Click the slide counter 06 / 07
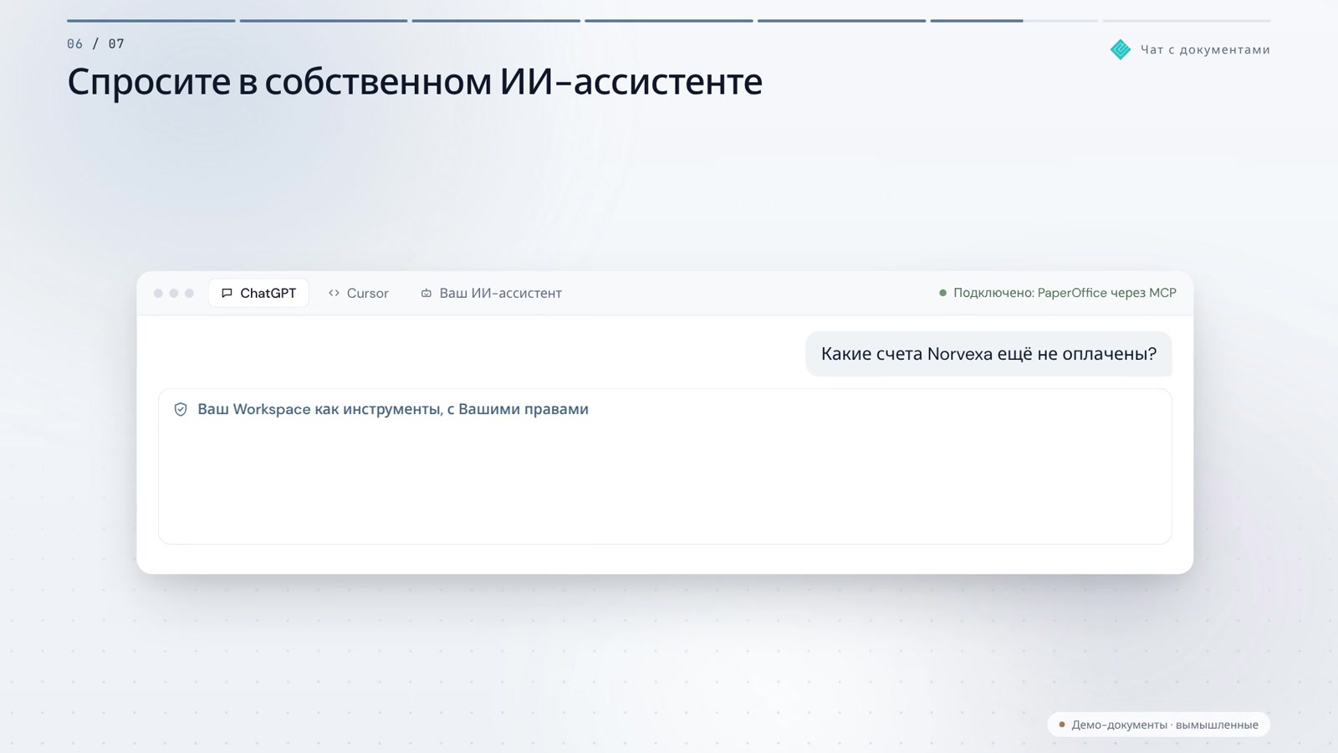The width and height of the screenshot is (1338, 753). tap(95, 44)
